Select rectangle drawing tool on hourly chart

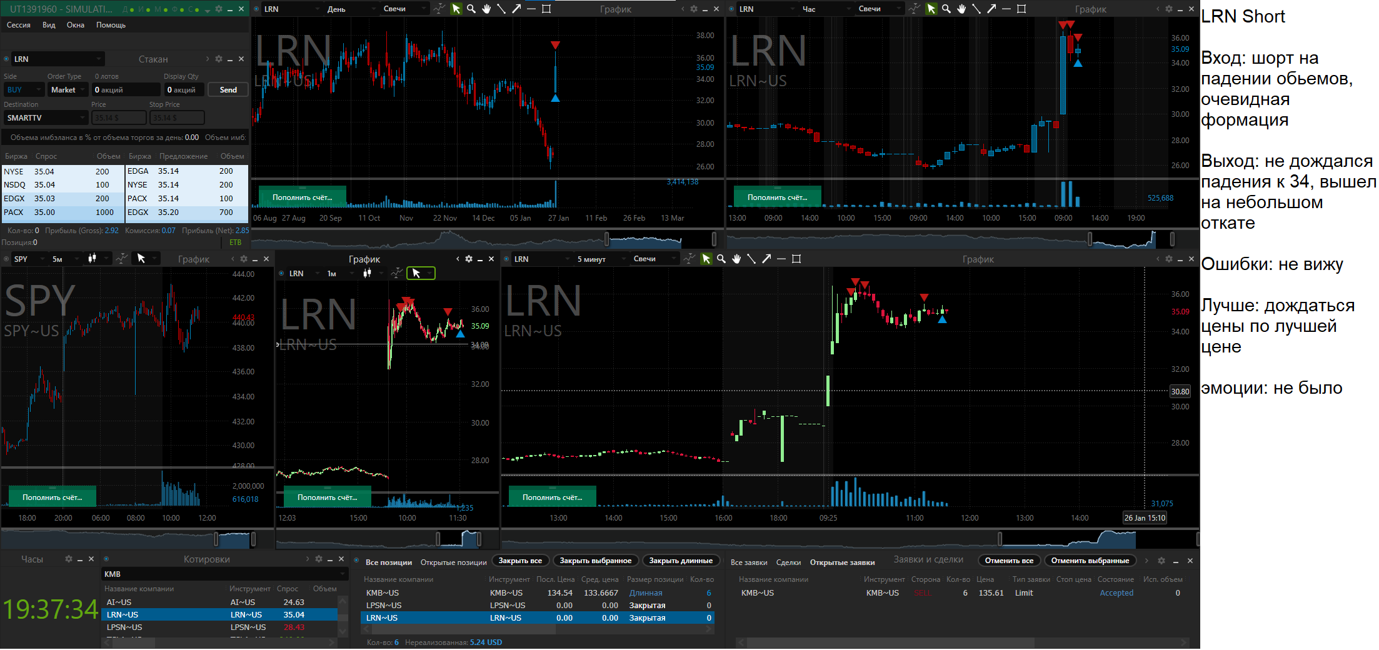coord(1021,9)
